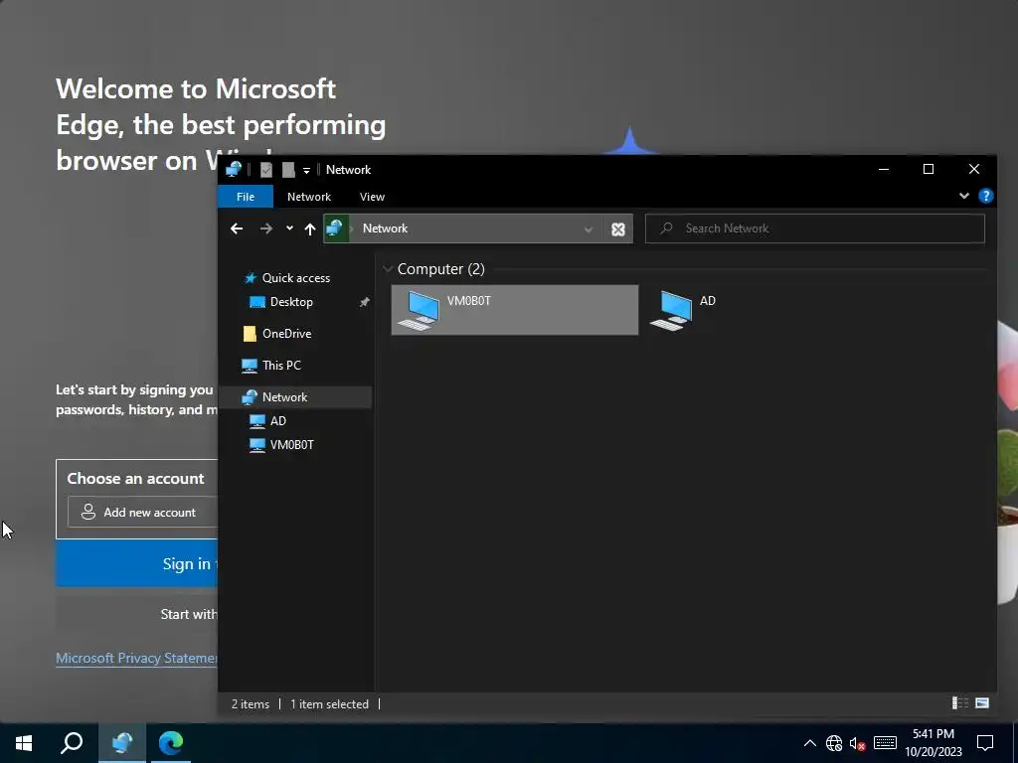Click the Network breadcrumb in address bar

point(385,229)
